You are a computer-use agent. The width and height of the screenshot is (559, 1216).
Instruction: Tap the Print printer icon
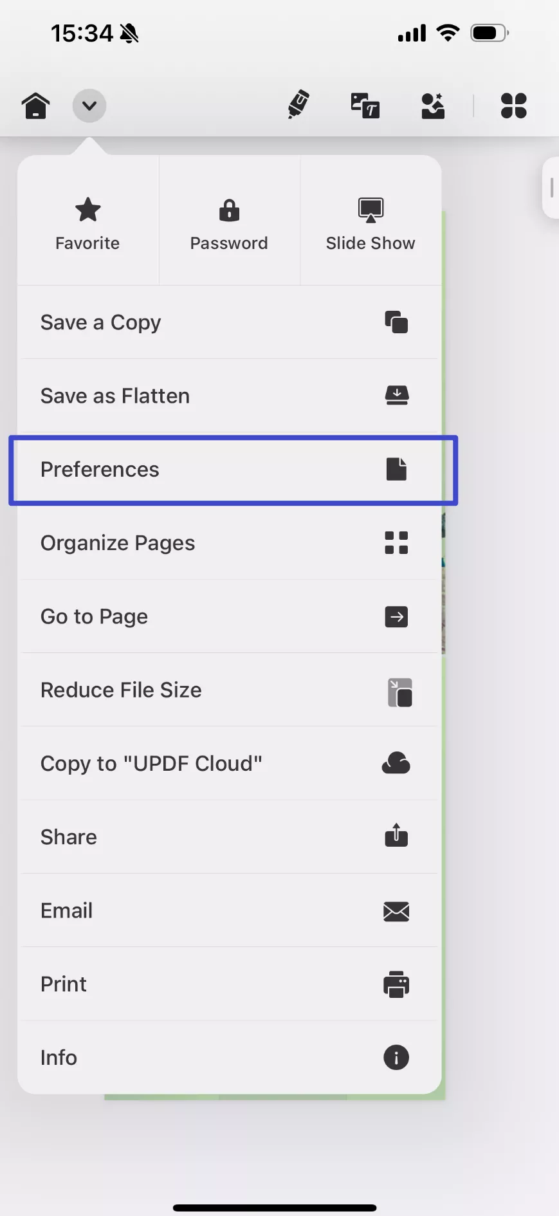(396, 984)
